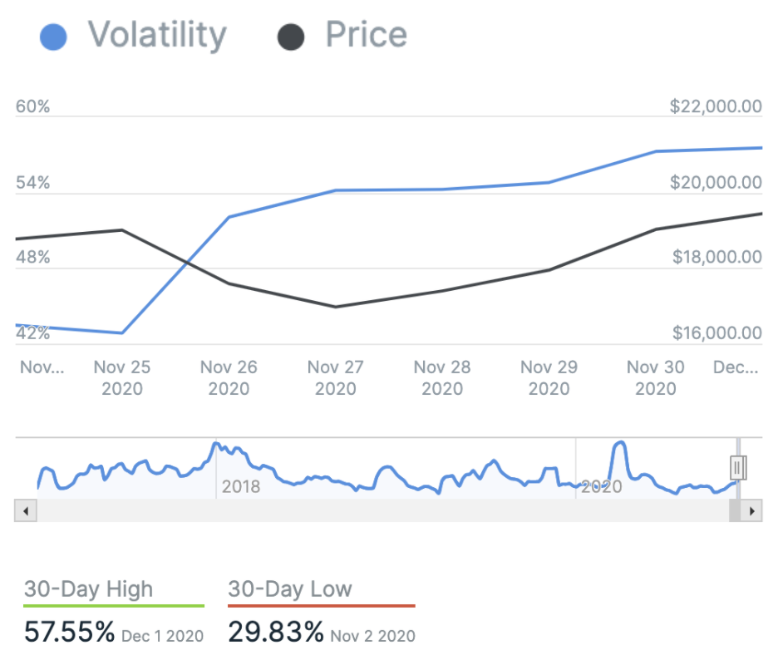This screenshot has height=660, width=778.
Task: Select the Nov 30 2020 axis label
Action: pos(655,377)
